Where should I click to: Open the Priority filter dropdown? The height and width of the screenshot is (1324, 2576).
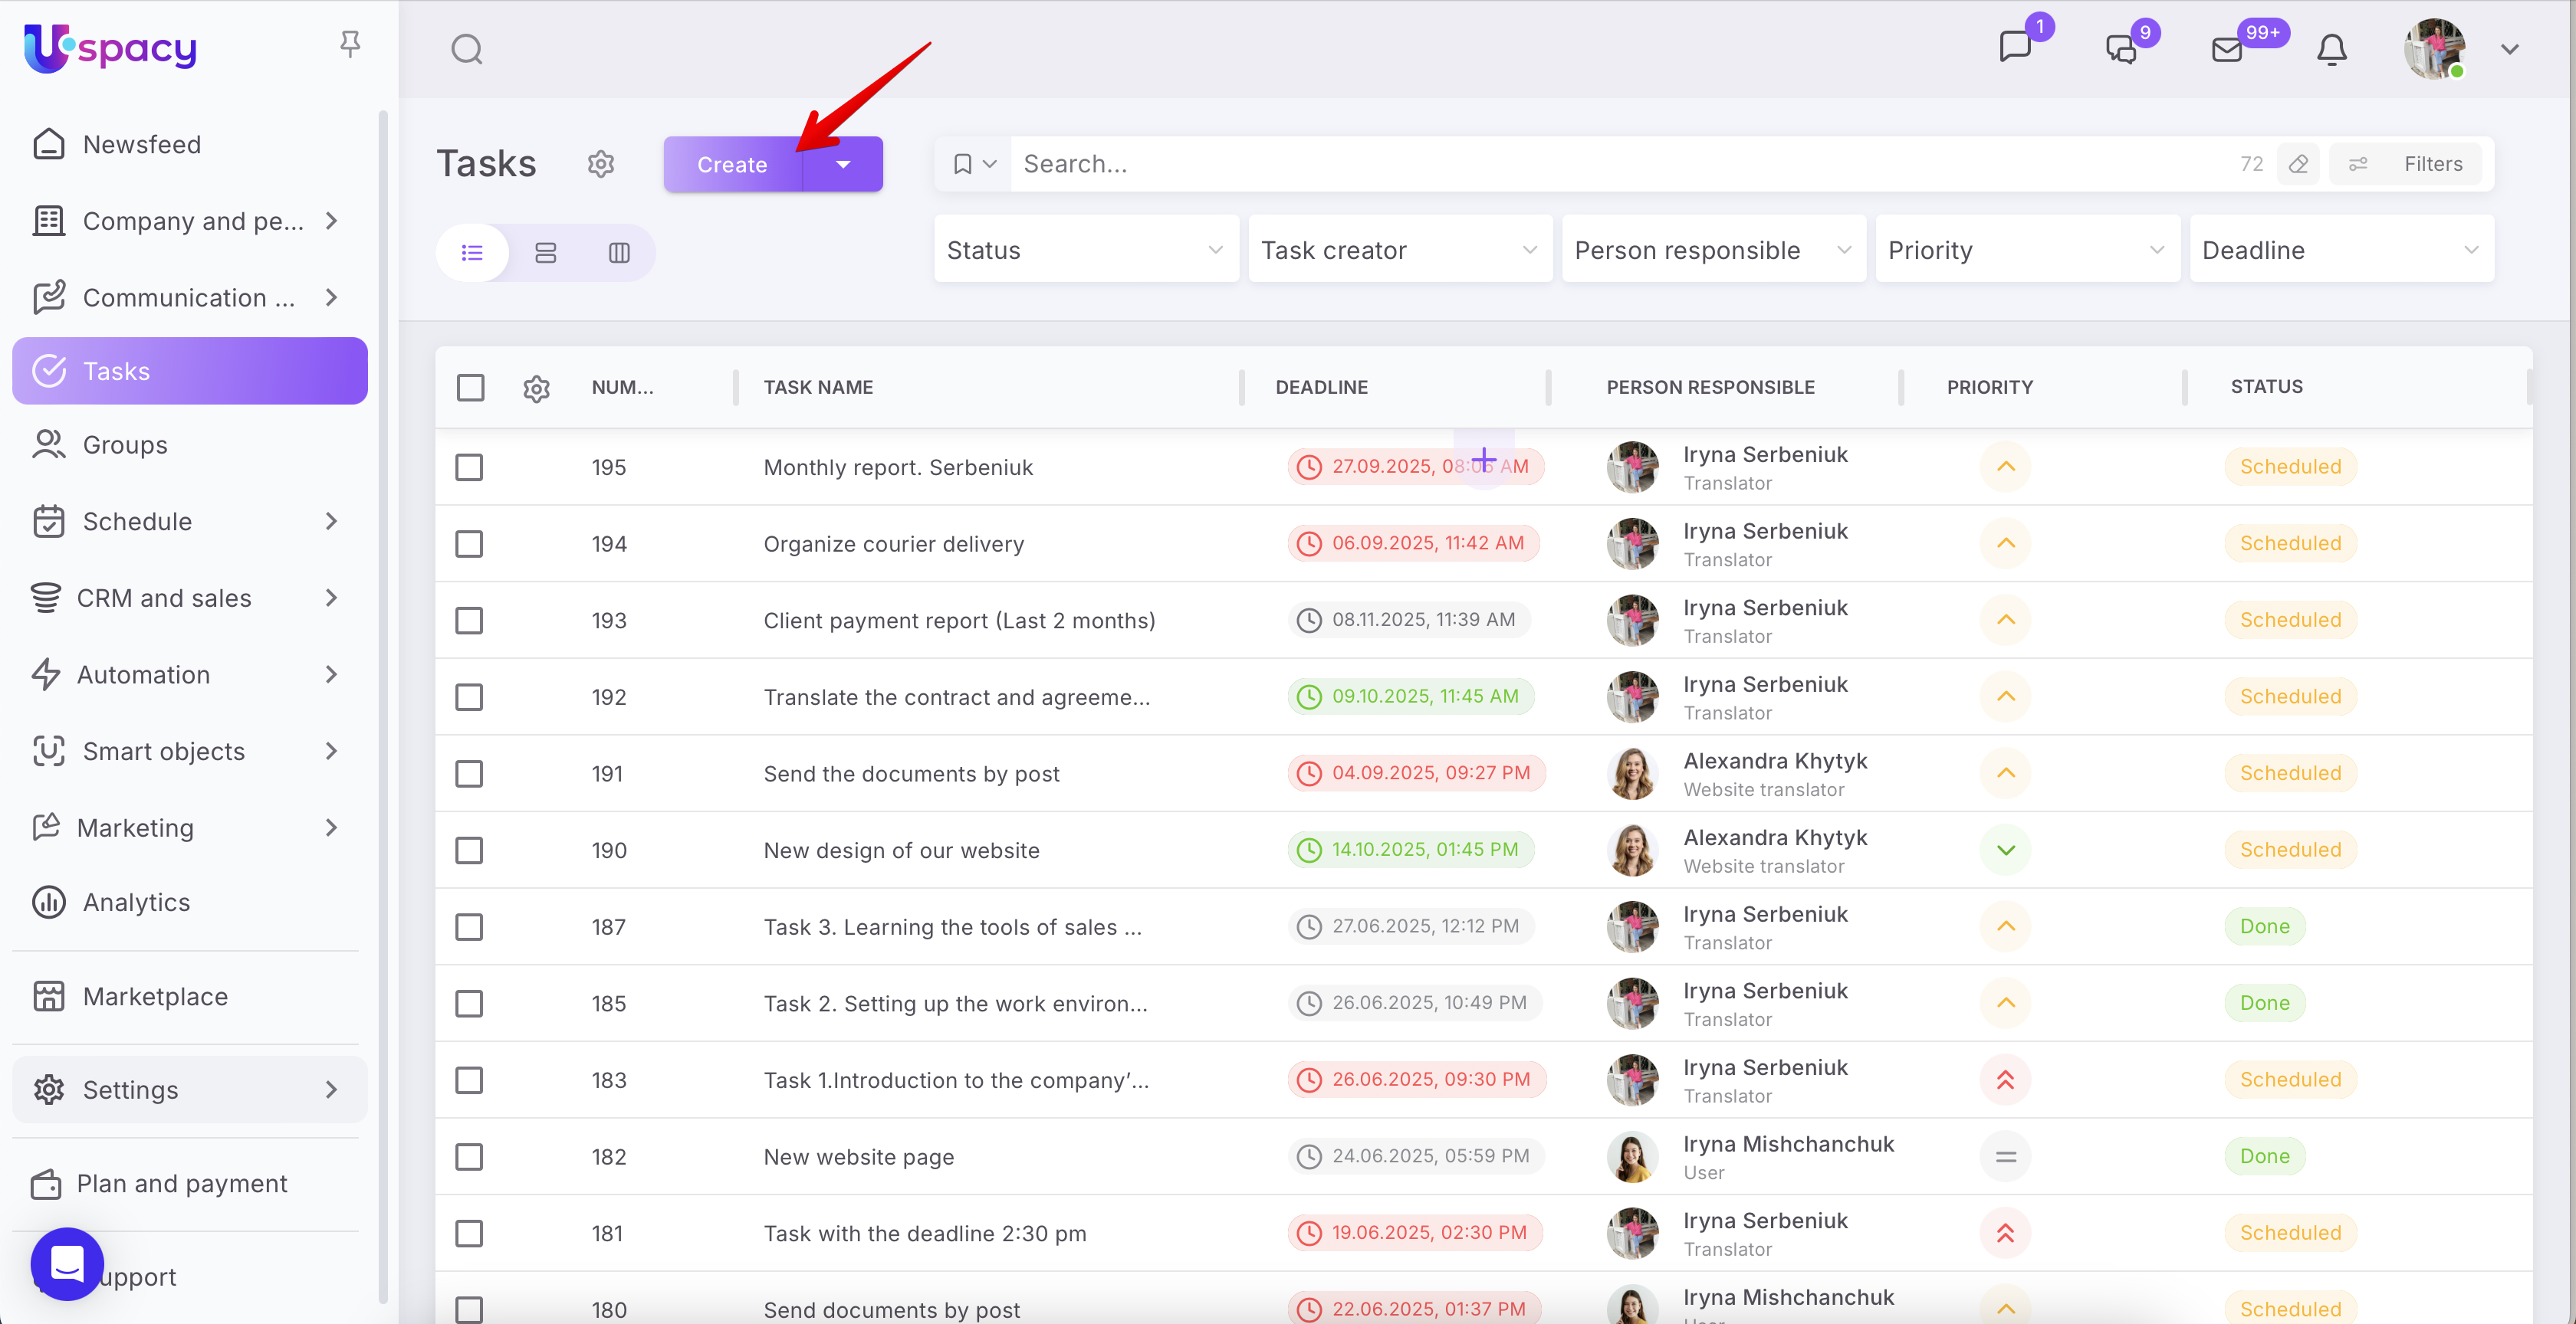[x=2026, y=250]
